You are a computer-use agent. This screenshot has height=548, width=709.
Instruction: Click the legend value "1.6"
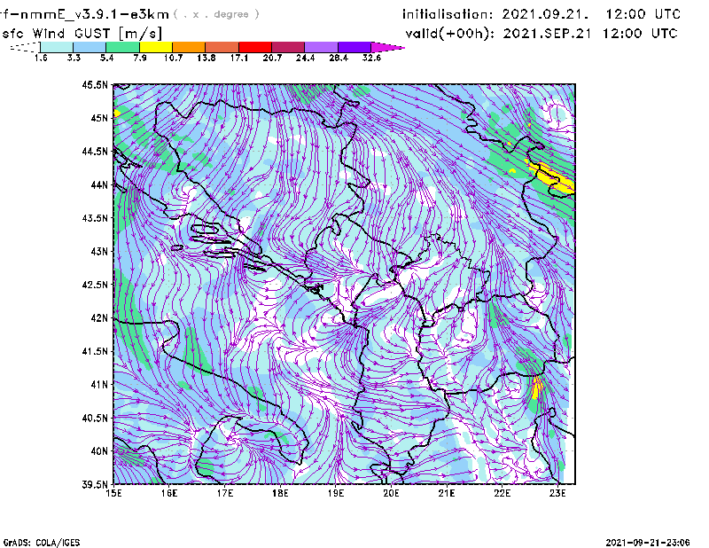tap(41, 58)
